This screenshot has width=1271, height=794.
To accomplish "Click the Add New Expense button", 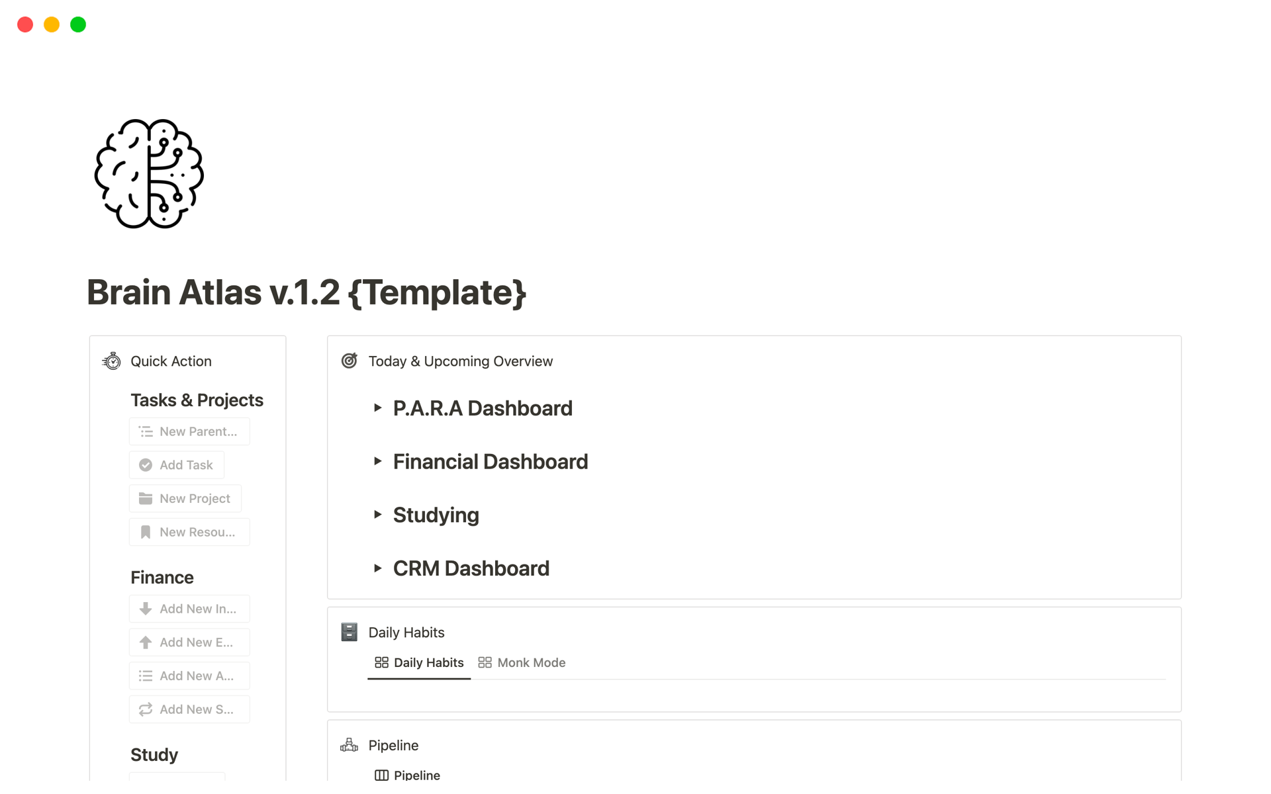I will tap(189, 642).
